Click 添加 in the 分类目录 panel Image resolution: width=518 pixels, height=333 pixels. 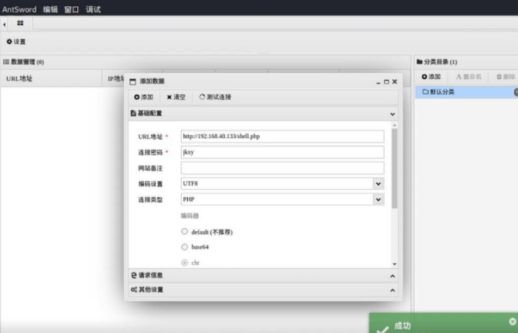(x=431, y=77)
